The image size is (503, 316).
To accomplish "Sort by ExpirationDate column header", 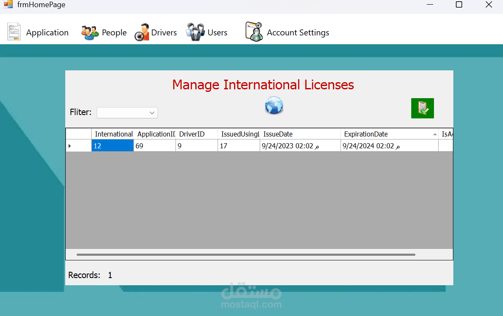I will pyautogui.click(x=389, y=134).
